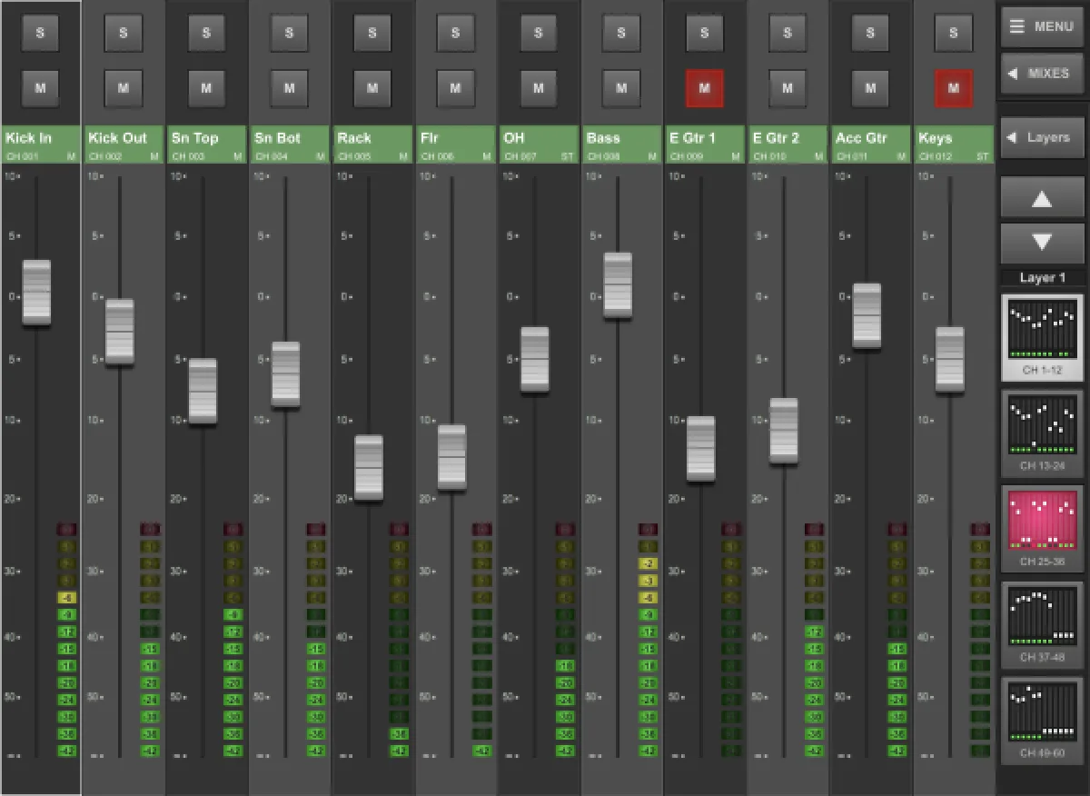Viewport: 1090px width, 796px height.
Task: Open the MENU button
Action: (x=1042, y=26)
